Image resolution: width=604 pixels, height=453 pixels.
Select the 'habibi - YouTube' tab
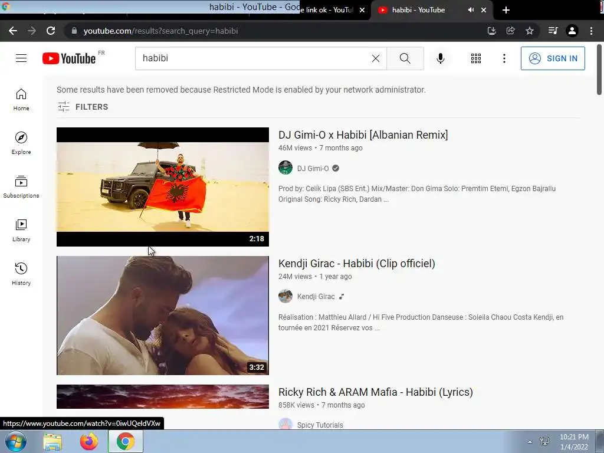pyautogui.click(x=418, y=10)
